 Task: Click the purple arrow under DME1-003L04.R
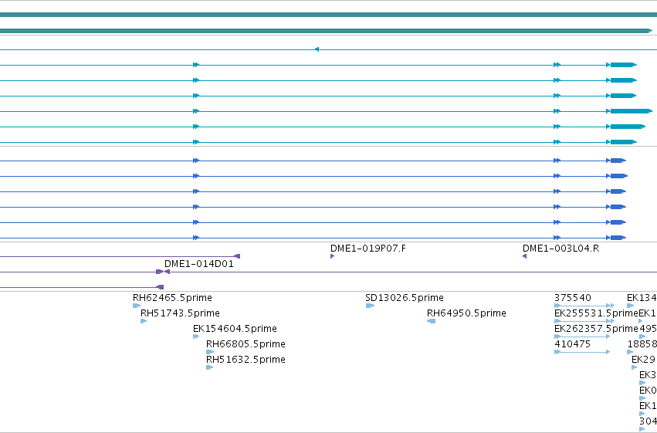pos(524,256)
